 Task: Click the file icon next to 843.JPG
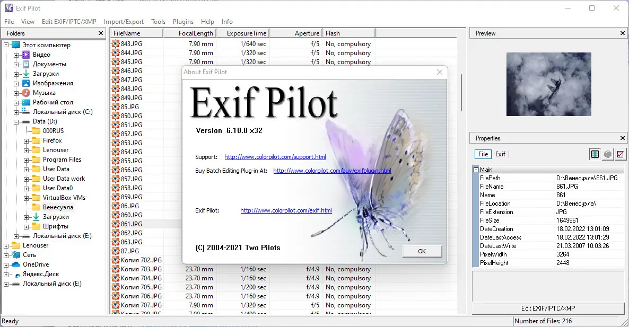coord(116,43)
